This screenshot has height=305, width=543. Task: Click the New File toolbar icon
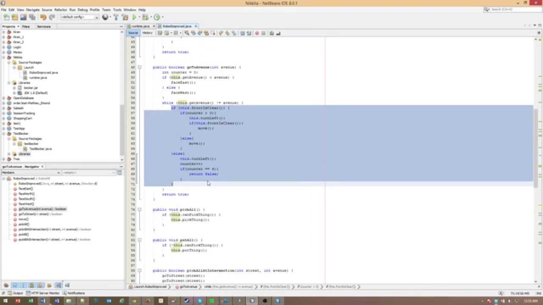[x=6, y=17]
